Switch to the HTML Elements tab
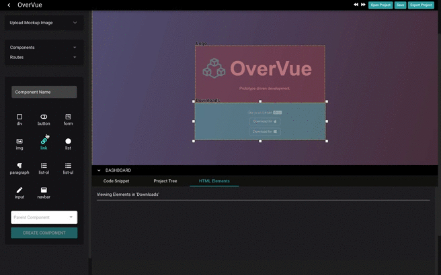This screenshot has height=275, width=441. [214, 181]
